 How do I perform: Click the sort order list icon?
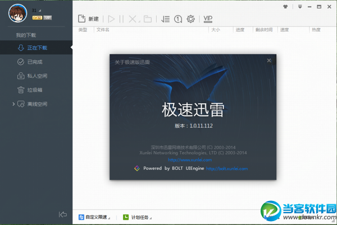(166, 19)
